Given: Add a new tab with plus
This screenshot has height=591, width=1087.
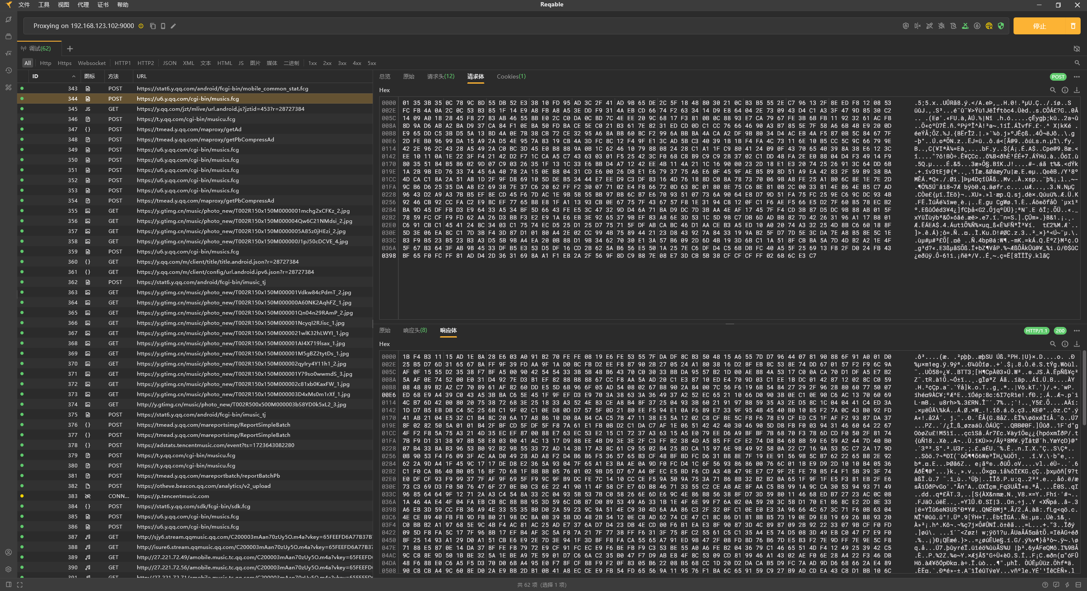Looking at the screenshot, I should tap(70, 49).
